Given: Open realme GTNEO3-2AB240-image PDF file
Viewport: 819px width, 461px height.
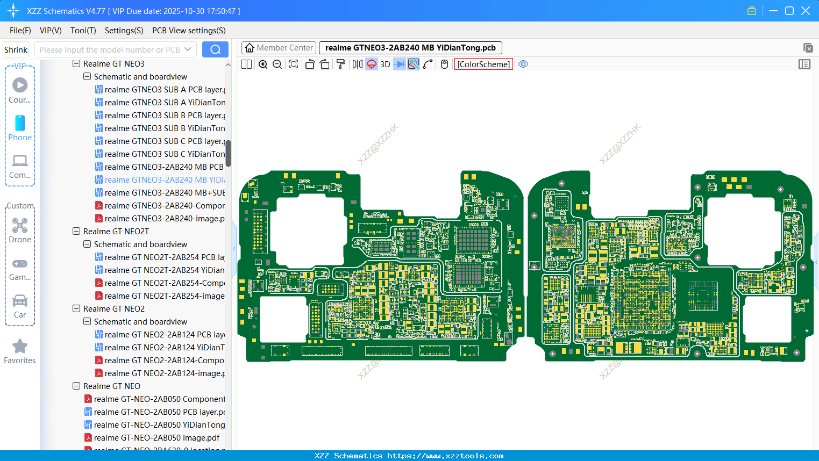Looking at the screenshot, I should [x=164, y=219].
